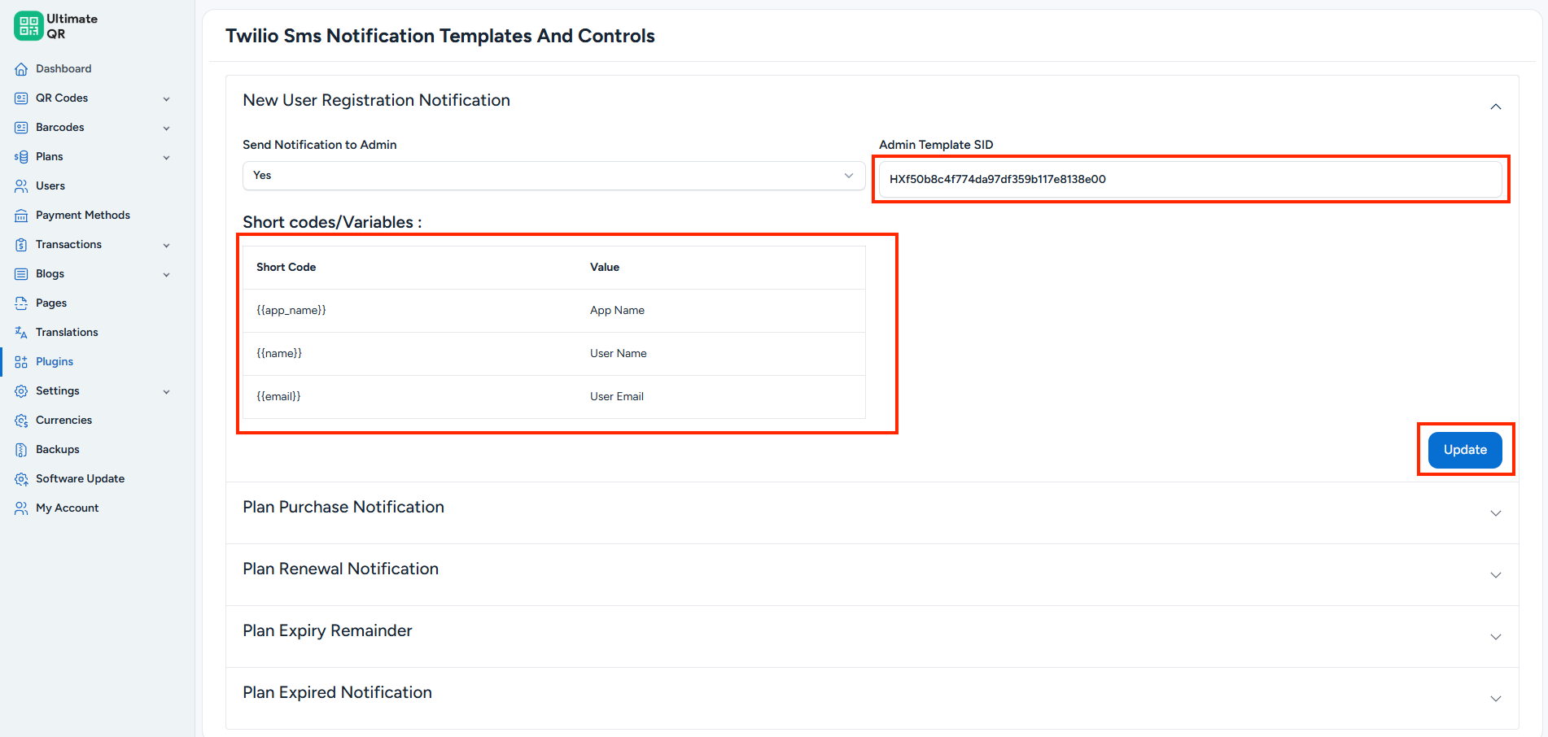Focus the Admin Template SID input field
The height and width of the screenshot is (737, 1548).
(1190, 179)
